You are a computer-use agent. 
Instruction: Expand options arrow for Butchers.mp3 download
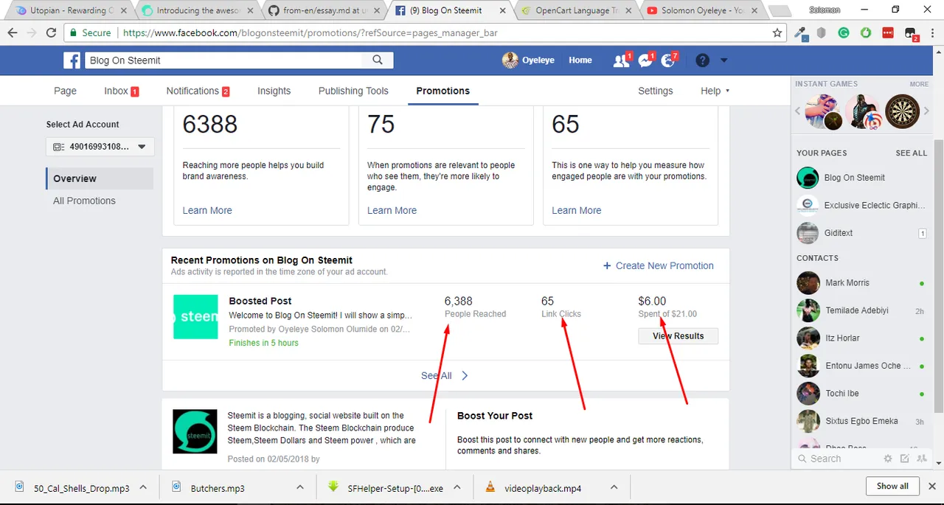click(300, 487)
